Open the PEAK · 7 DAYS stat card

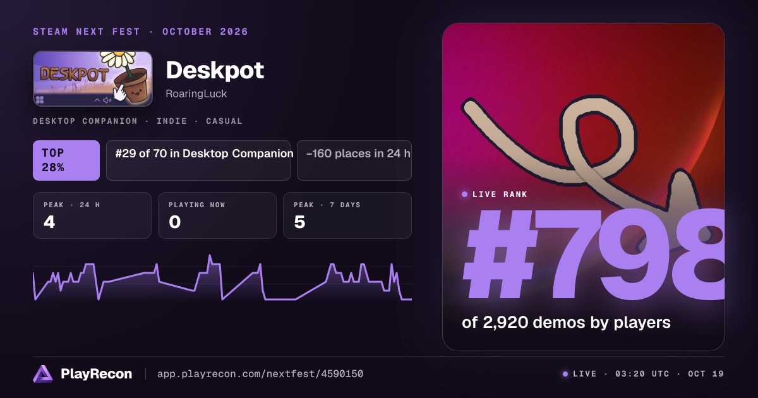tap(347, 215)
